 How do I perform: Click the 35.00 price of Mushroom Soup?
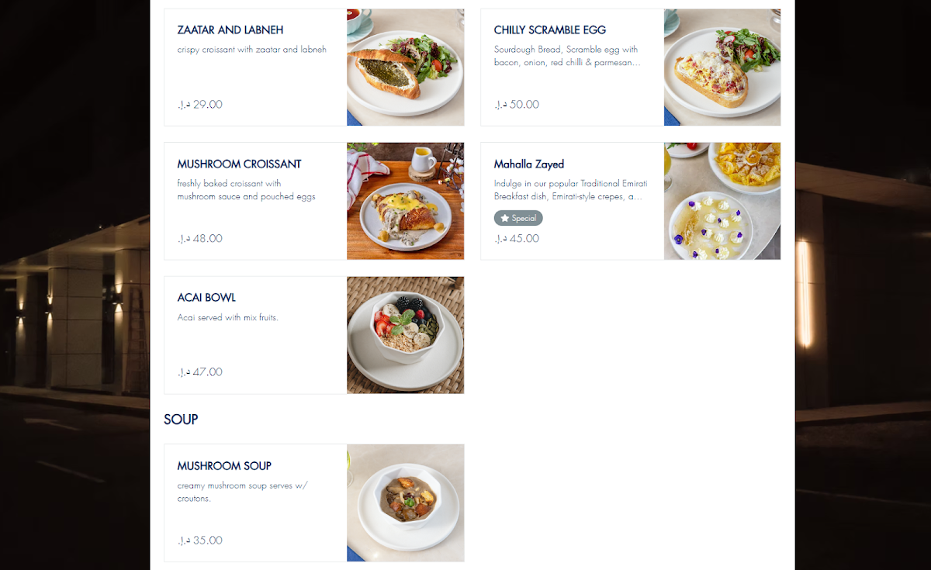pyautogui.click(x=200, y=541)
